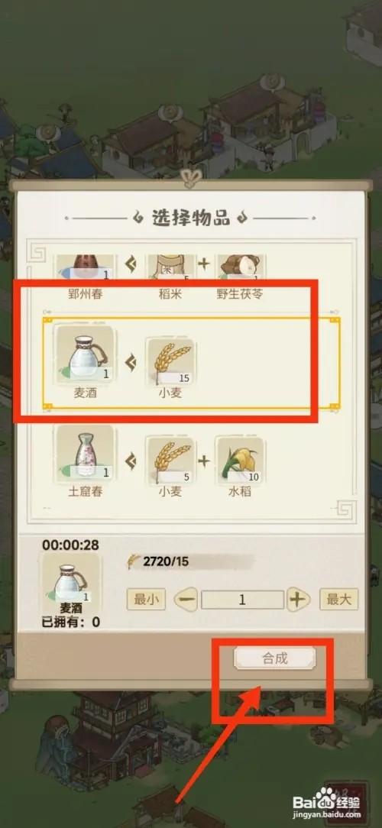Set quantity to minimum with 最小
This screenshot has height=828, width=382.
146,600
